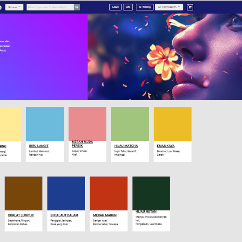Select the Biru Laut Dalam color swatch
This screenshot has width=242, height=242.
[x=66, y=193]
